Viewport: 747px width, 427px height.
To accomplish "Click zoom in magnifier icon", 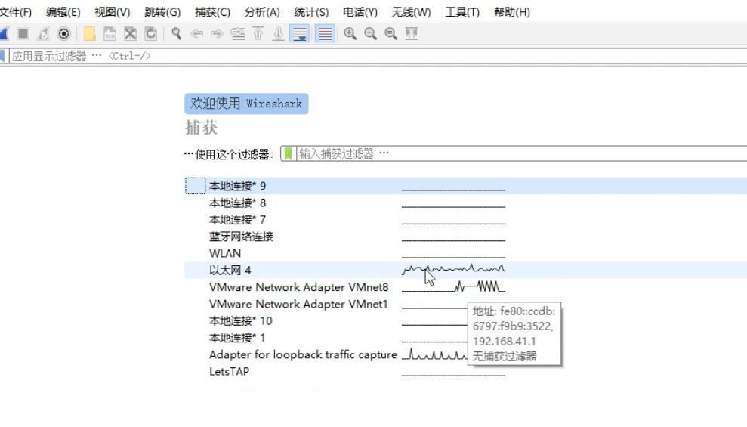I will coord(350,34).
